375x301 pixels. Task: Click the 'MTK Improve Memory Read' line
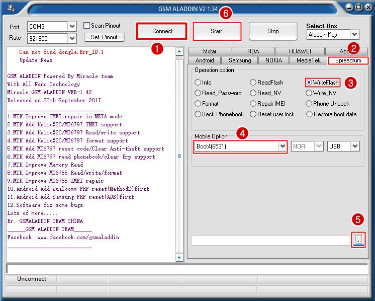[45, 165]
